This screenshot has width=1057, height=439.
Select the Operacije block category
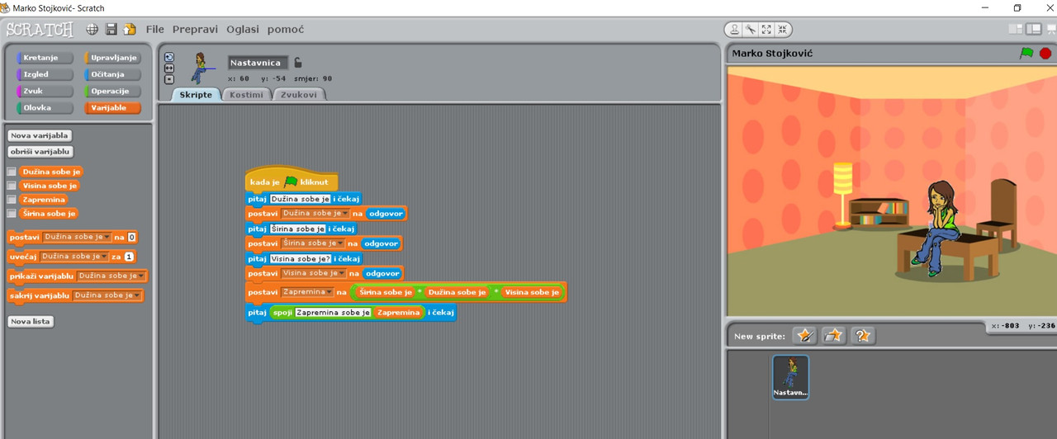click(x=112, y=91)
